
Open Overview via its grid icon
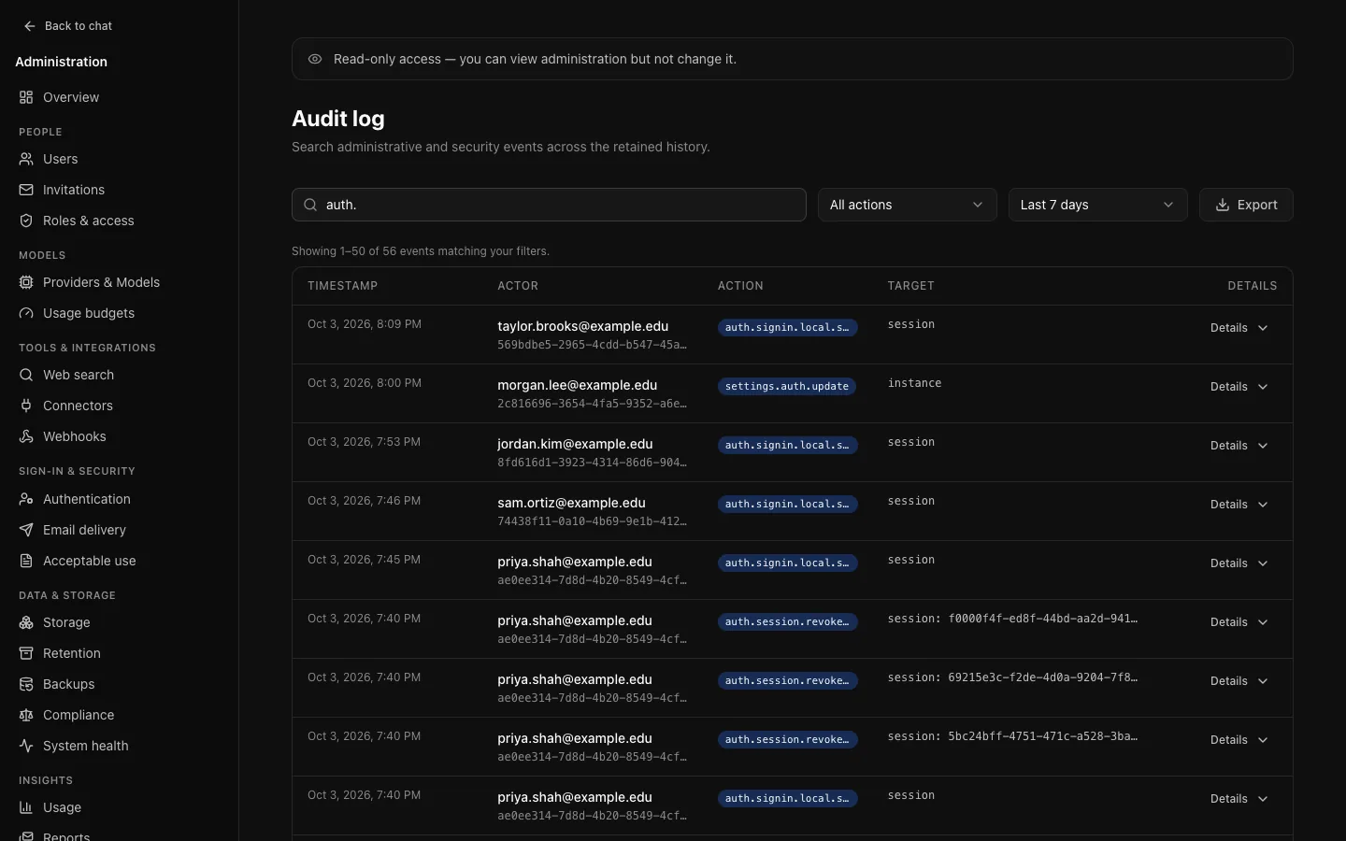coord(26,97)
